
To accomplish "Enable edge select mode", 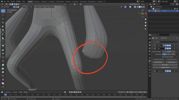I will coord(16,7).
